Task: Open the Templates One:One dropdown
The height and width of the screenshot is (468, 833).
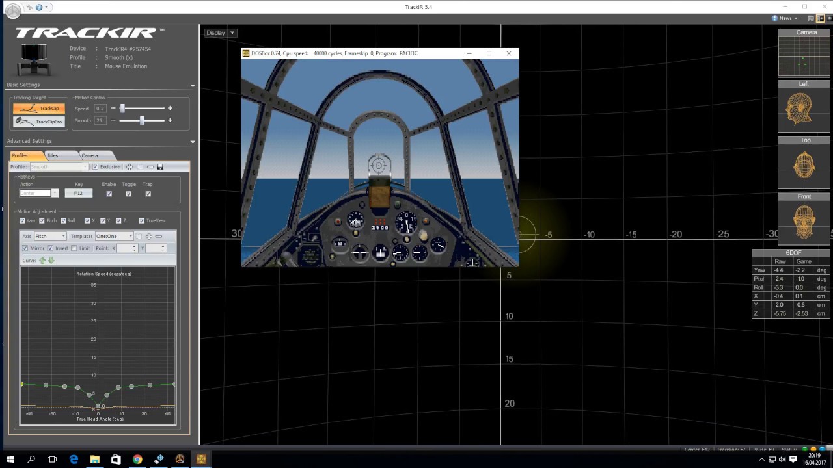Action: tap(114, 236)
